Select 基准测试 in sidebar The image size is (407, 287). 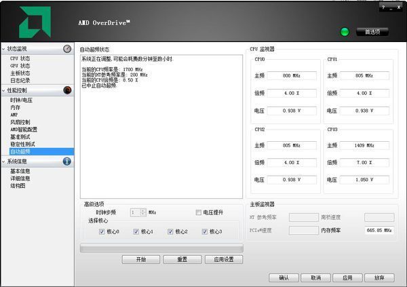point(20,137)
